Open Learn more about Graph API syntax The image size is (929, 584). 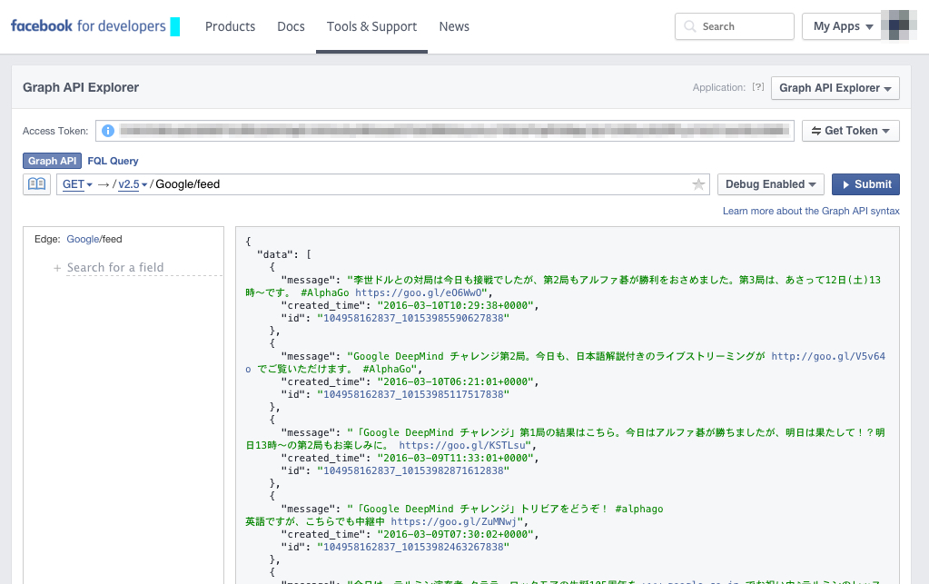[x=811, y=211]
